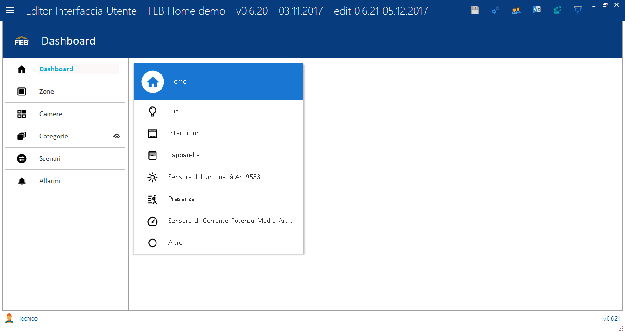The width and height of the screenshot is (625, 332).
Task: Open Camere from the sidebar
Action: (65, 114)
